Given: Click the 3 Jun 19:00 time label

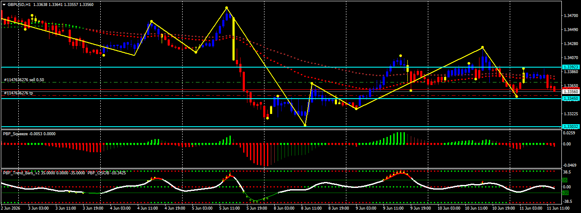Looking at the screenshot, I should (x=94, y=209).
